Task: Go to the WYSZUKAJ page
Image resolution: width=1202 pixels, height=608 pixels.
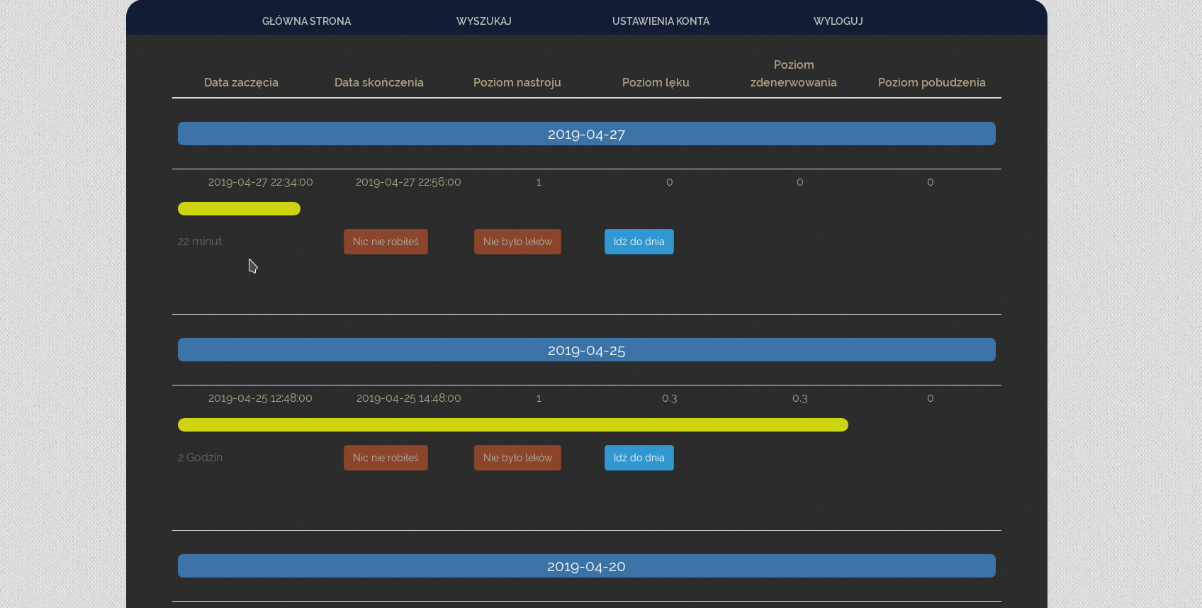Action: (x=483, y=21)
